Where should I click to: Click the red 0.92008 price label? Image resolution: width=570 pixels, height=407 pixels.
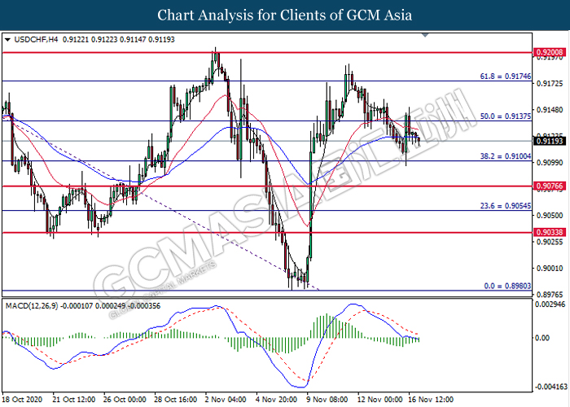[550, 52]
